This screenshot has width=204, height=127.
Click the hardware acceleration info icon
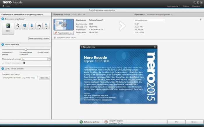[x=24, y=63]
